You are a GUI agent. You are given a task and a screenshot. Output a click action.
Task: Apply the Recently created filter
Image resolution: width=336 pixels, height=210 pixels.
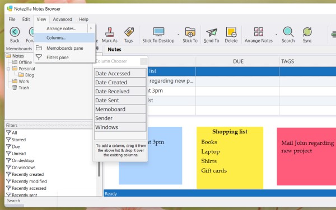point(25,174)
